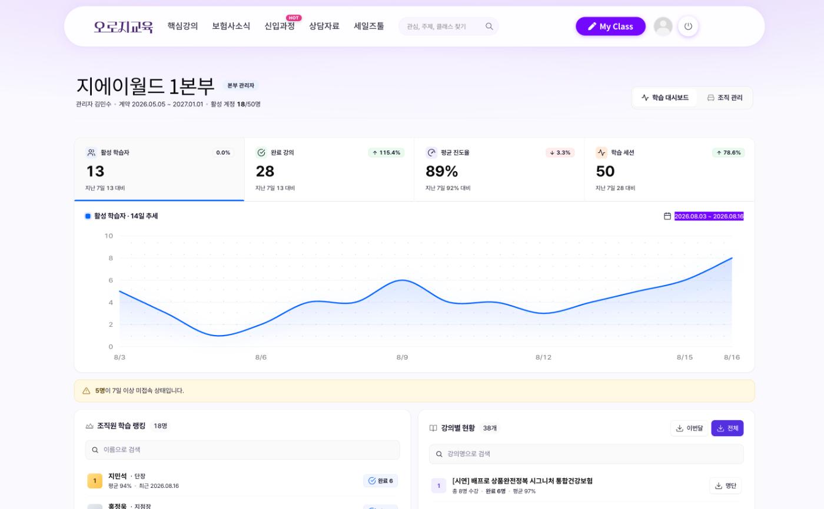Click 완료 6 badge for 지민석
This screenshot has height=509, width=824.
coord(380,481)
